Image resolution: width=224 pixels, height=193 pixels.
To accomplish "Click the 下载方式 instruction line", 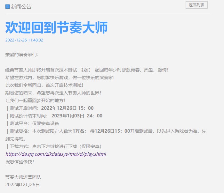I will [54, 146].
